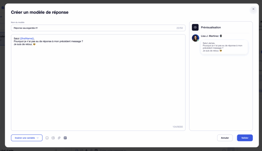The height and width of the screenshot is (151, 262).
Task: Click the Prévisualisation eye icon
Action: point(195,27)
